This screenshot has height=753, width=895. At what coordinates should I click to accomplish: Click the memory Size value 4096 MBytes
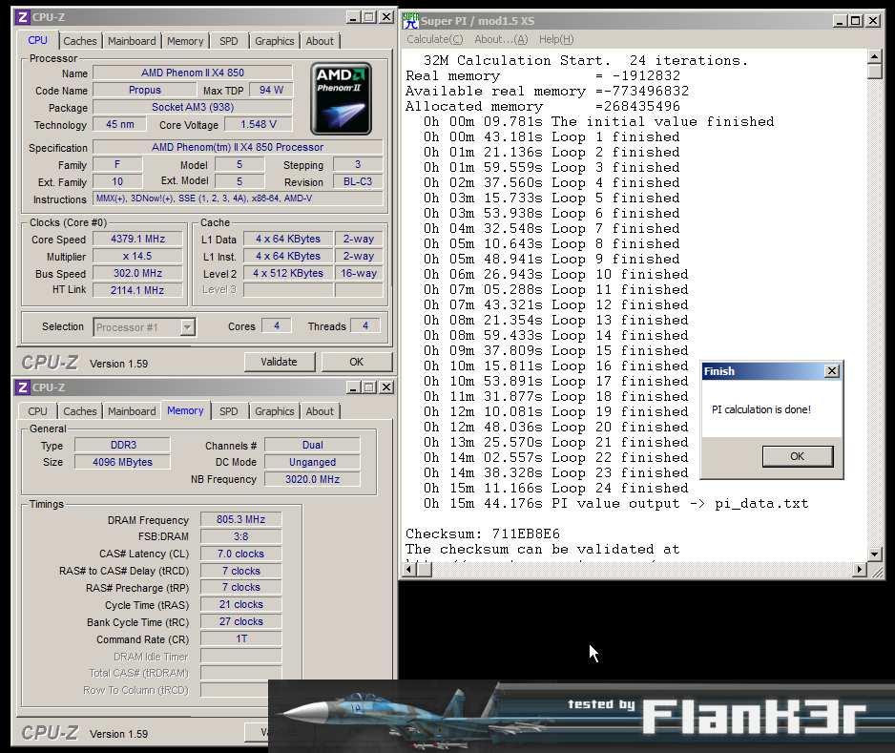point(122,463)
